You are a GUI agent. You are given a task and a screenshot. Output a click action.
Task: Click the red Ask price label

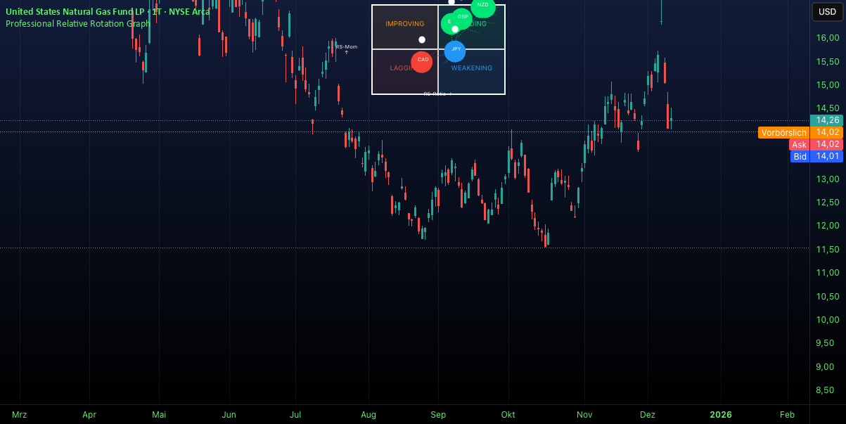pos(799,144)
